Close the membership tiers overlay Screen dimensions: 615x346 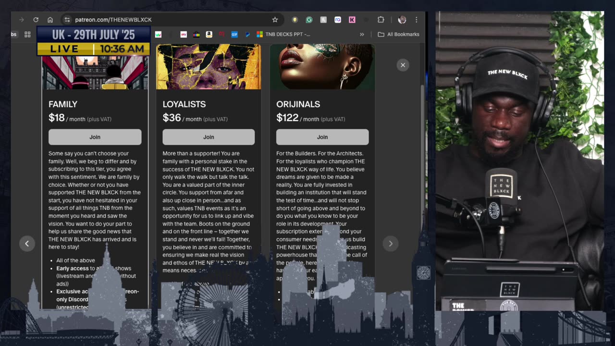[403, 65]
